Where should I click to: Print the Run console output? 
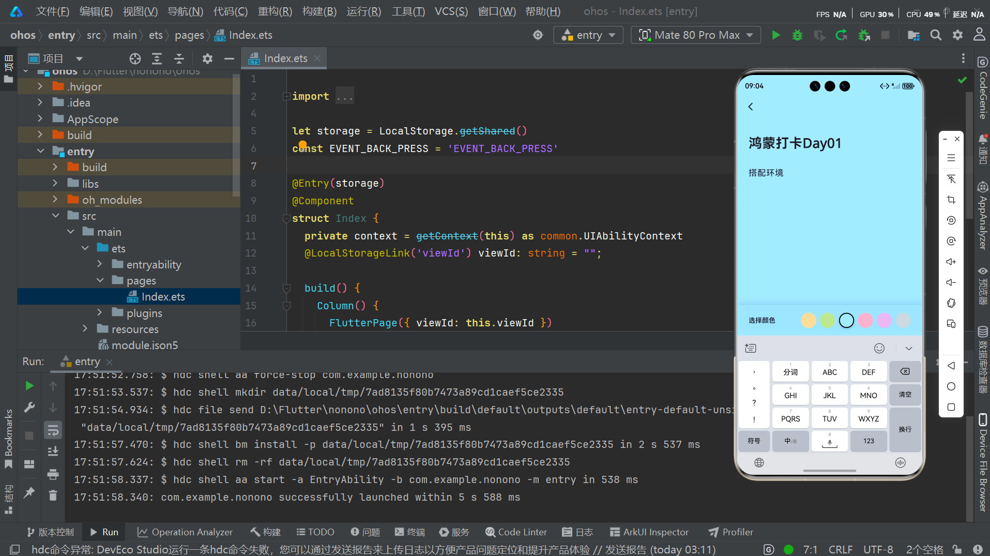[x=53, y=474]
